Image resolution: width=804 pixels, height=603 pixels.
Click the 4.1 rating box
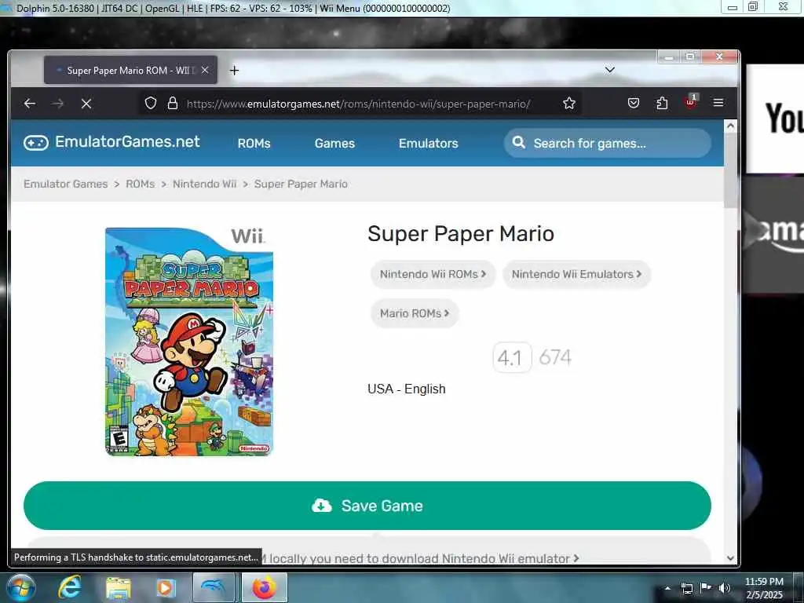(x=512, y=357)
